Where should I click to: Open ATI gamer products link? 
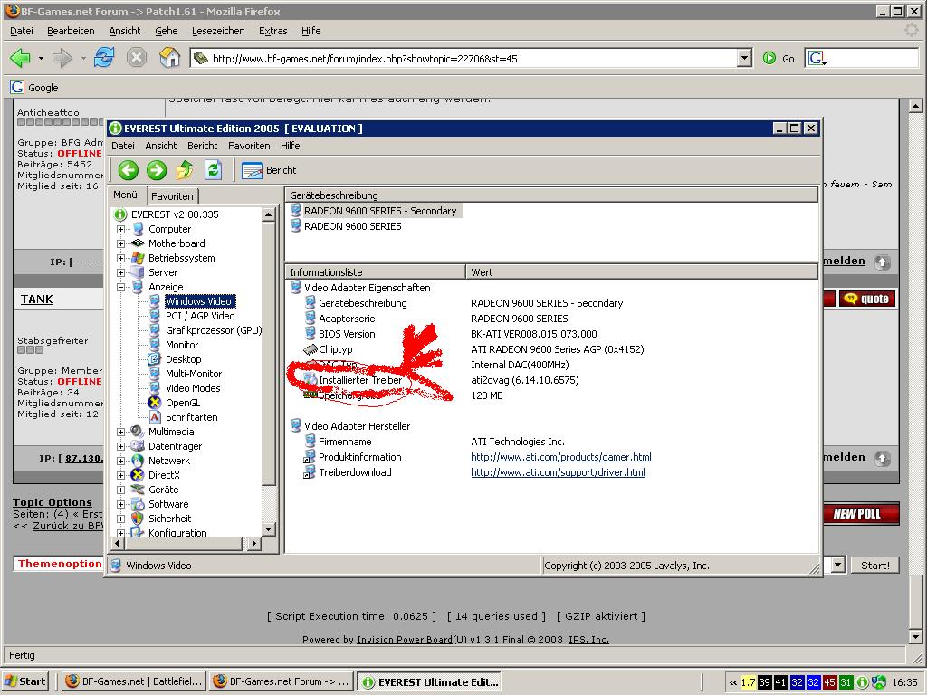[x=561, y=457]
